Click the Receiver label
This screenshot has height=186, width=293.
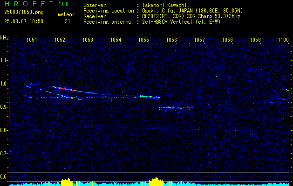click(95, 16)
